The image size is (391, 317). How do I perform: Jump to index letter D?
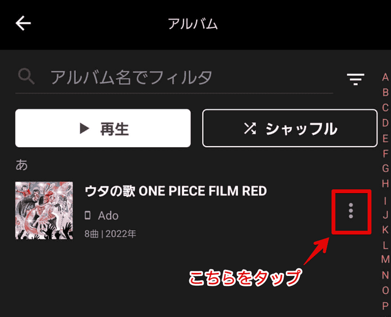(x=386, y=123)
